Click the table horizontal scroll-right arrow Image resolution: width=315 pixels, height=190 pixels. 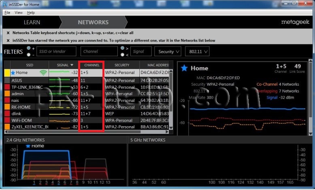pos(167,132)
